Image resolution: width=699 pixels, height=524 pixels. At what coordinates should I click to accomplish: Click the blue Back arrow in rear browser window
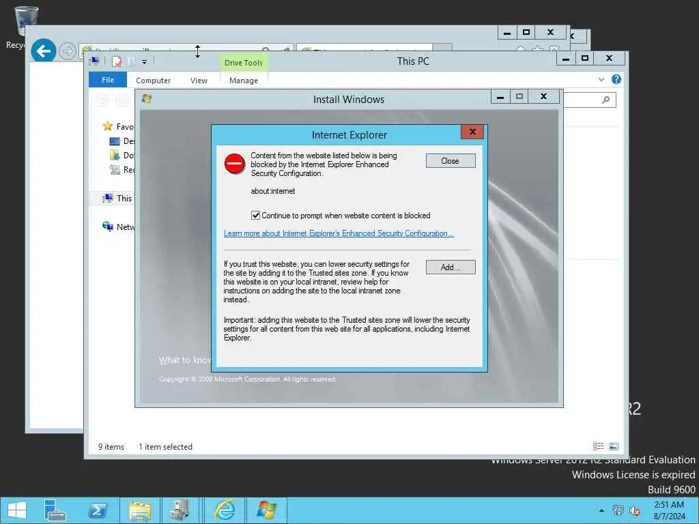[x=43, y=50]
